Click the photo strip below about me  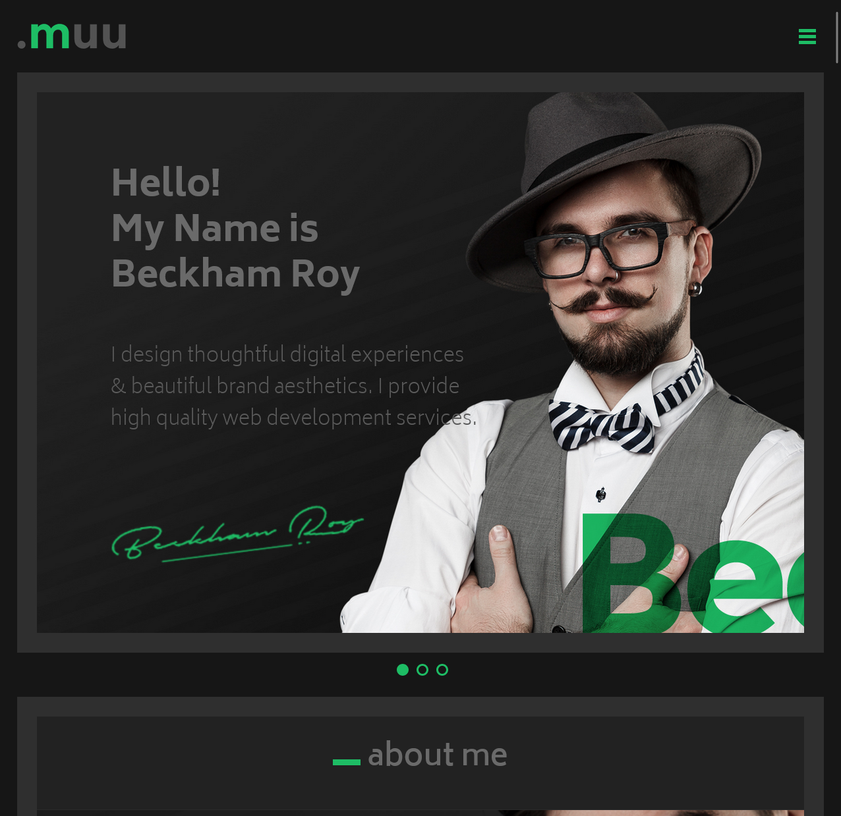(420, 813)
